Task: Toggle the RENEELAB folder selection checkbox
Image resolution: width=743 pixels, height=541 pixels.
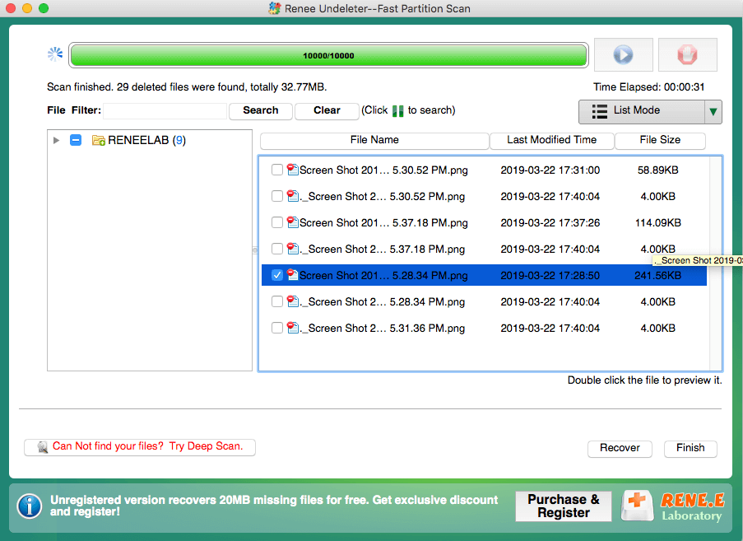Action: tap(76, 140)
